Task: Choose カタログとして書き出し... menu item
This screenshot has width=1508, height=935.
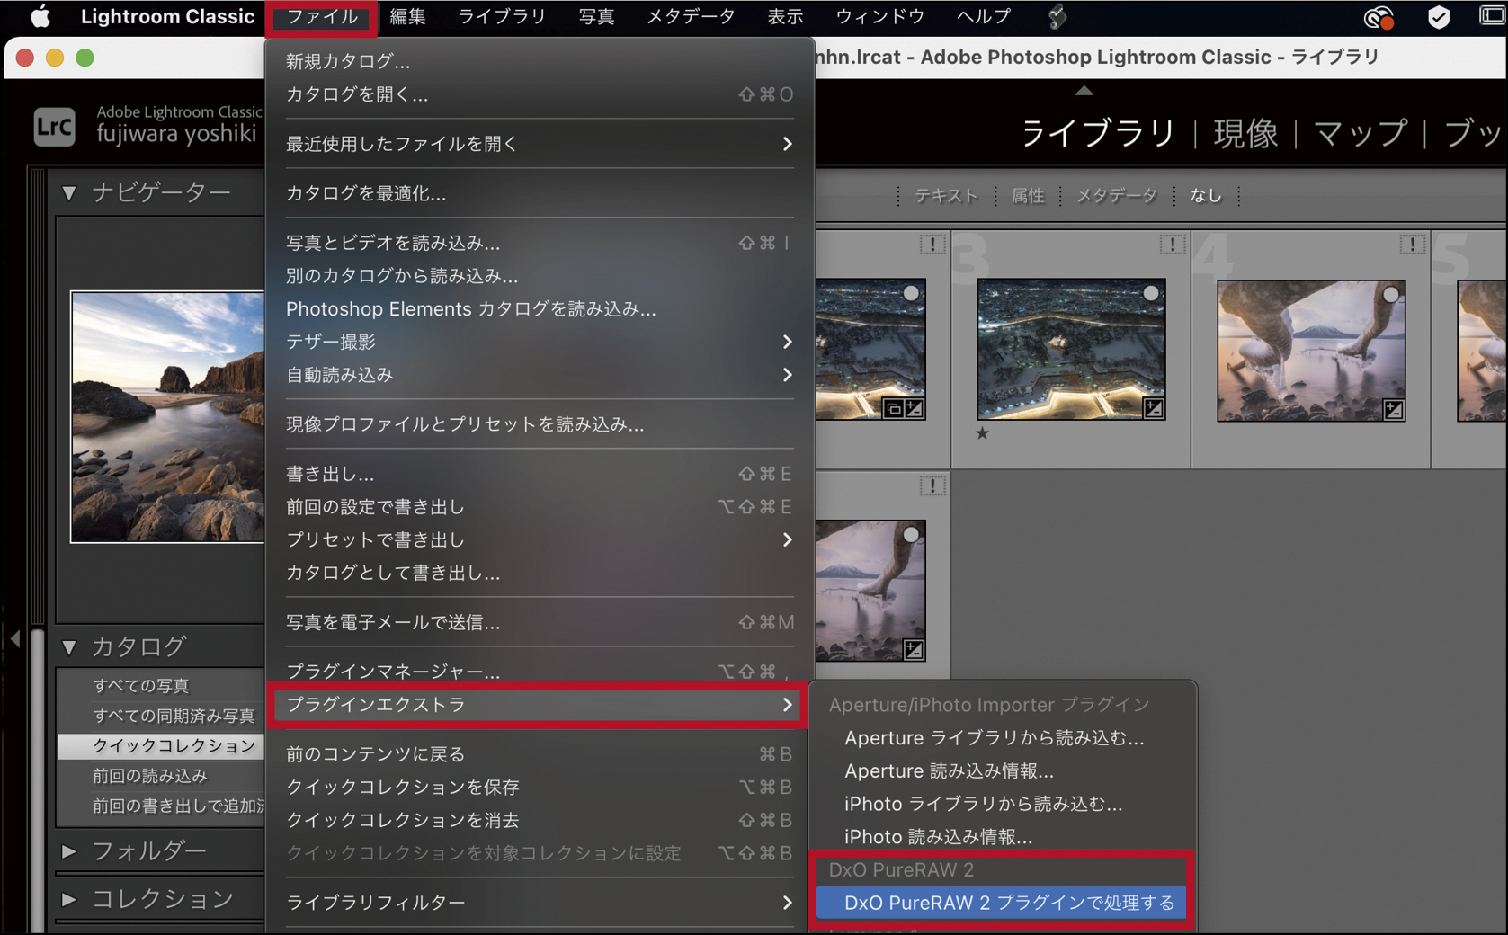Action: click(540, 573)
